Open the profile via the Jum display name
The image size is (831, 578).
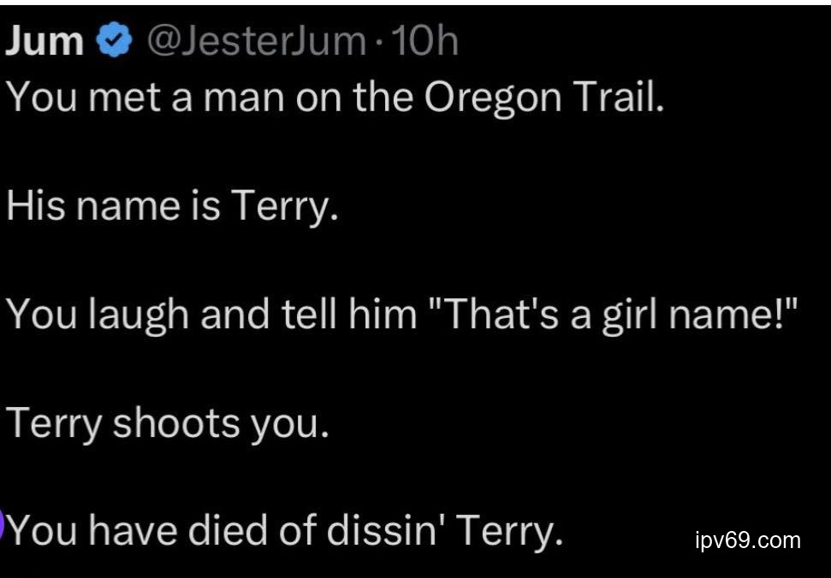click(45, 41)
